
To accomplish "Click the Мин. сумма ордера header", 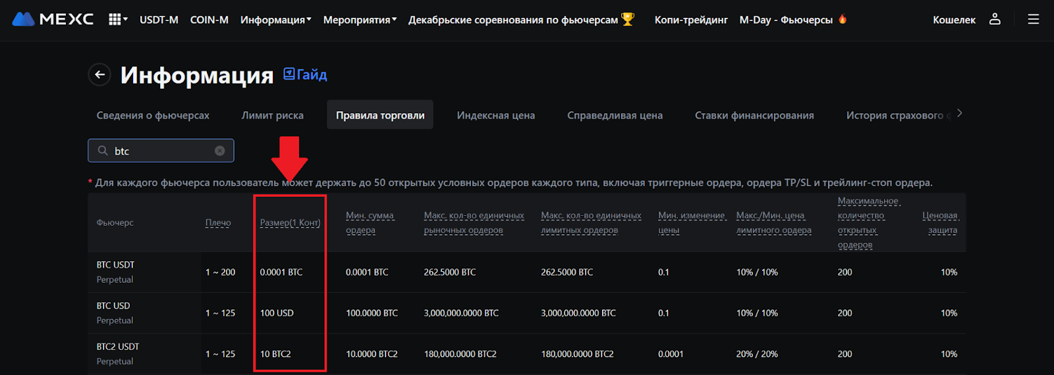I will (370, 222).
